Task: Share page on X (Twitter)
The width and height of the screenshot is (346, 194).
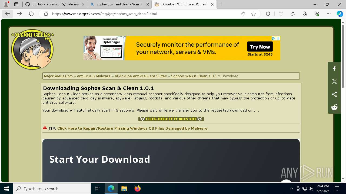Action: click(334, 81)
